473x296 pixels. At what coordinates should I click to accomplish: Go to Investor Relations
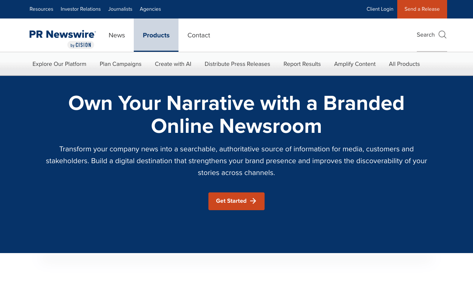click(x=81, y=9)
